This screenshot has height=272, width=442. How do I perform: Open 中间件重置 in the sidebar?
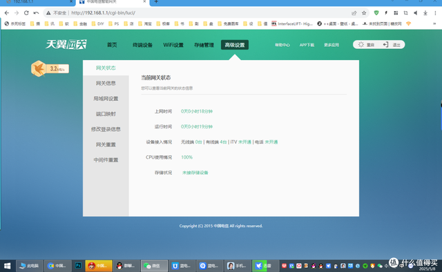point(106,160)
